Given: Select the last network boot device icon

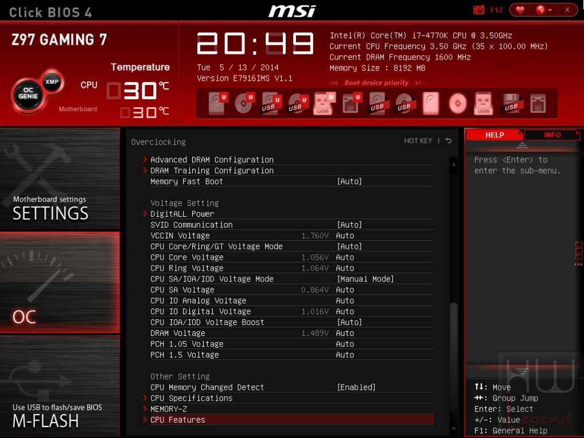Looking at the screenshot, I should point(538,103).
